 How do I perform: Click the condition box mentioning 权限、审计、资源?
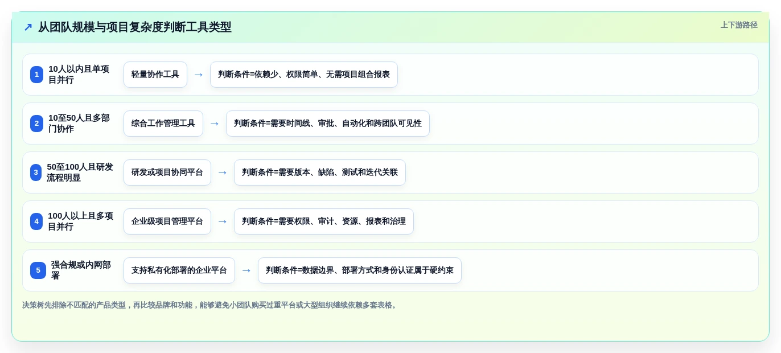point(324,221)
